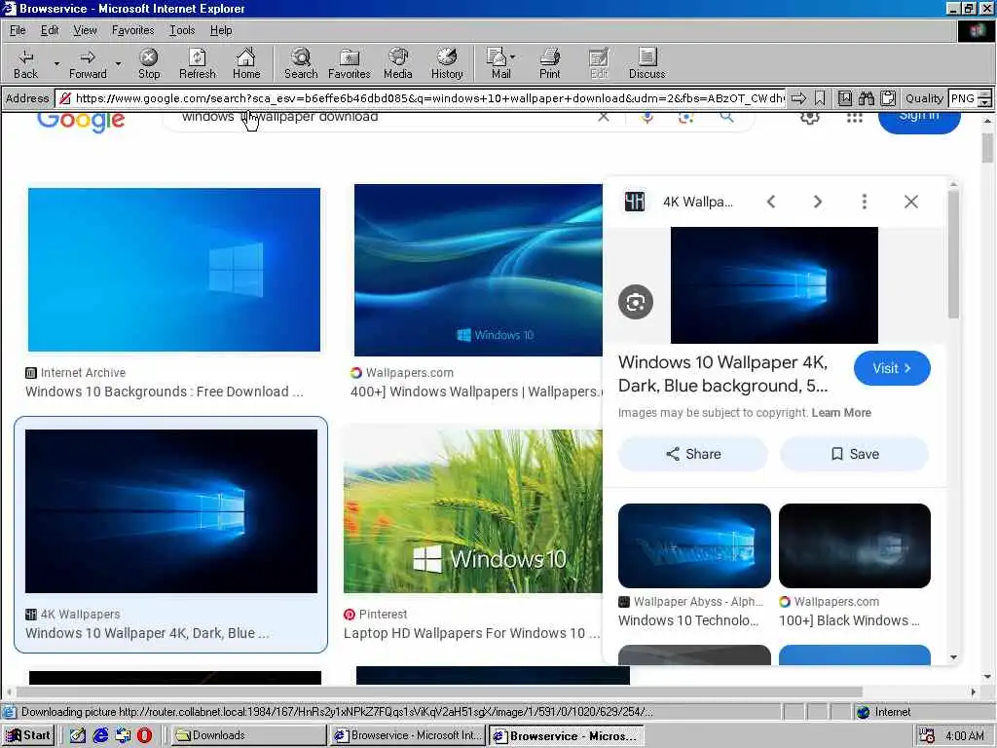The width and height of the screenshot is (997, 748).
Task: Open preview panel three-dot options menu
Action: (x=865, y=202)
